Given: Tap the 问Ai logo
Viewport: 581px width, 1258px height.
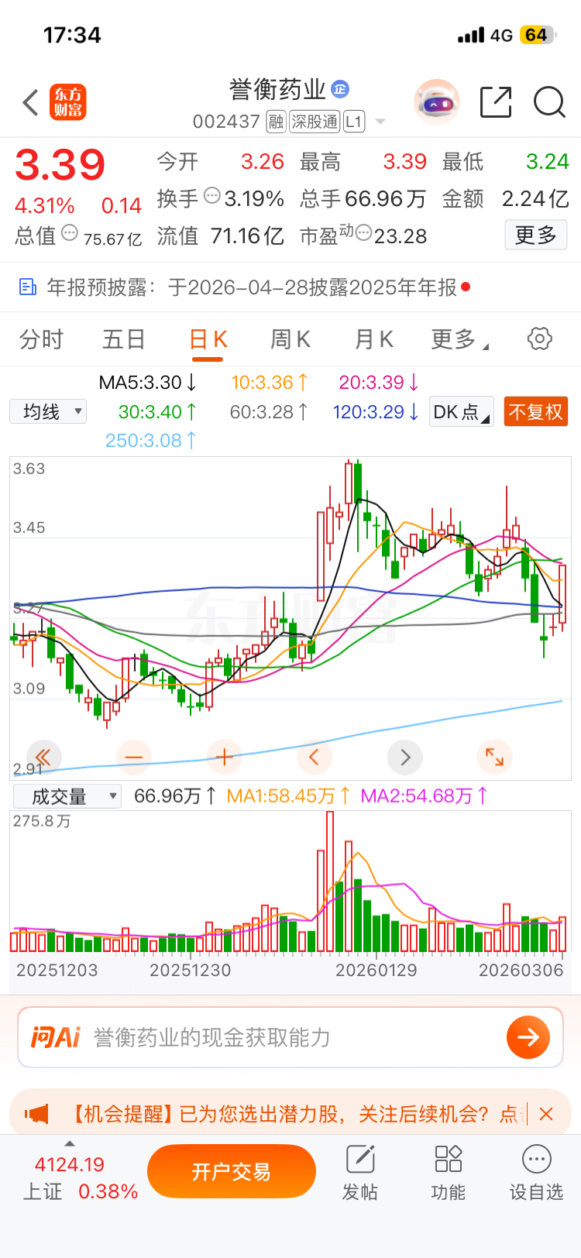Looking at the screenshot, I should (x=56, y=1037).
